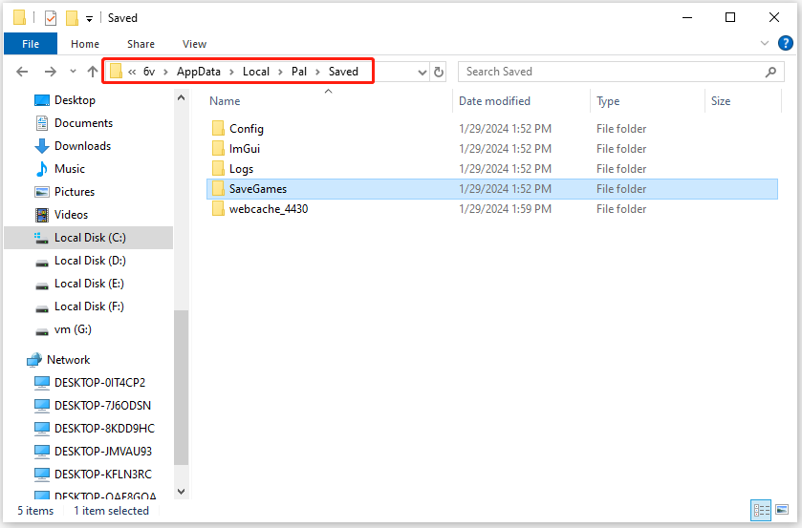Click AppData in the breadcrumb path

pos(199,72)
